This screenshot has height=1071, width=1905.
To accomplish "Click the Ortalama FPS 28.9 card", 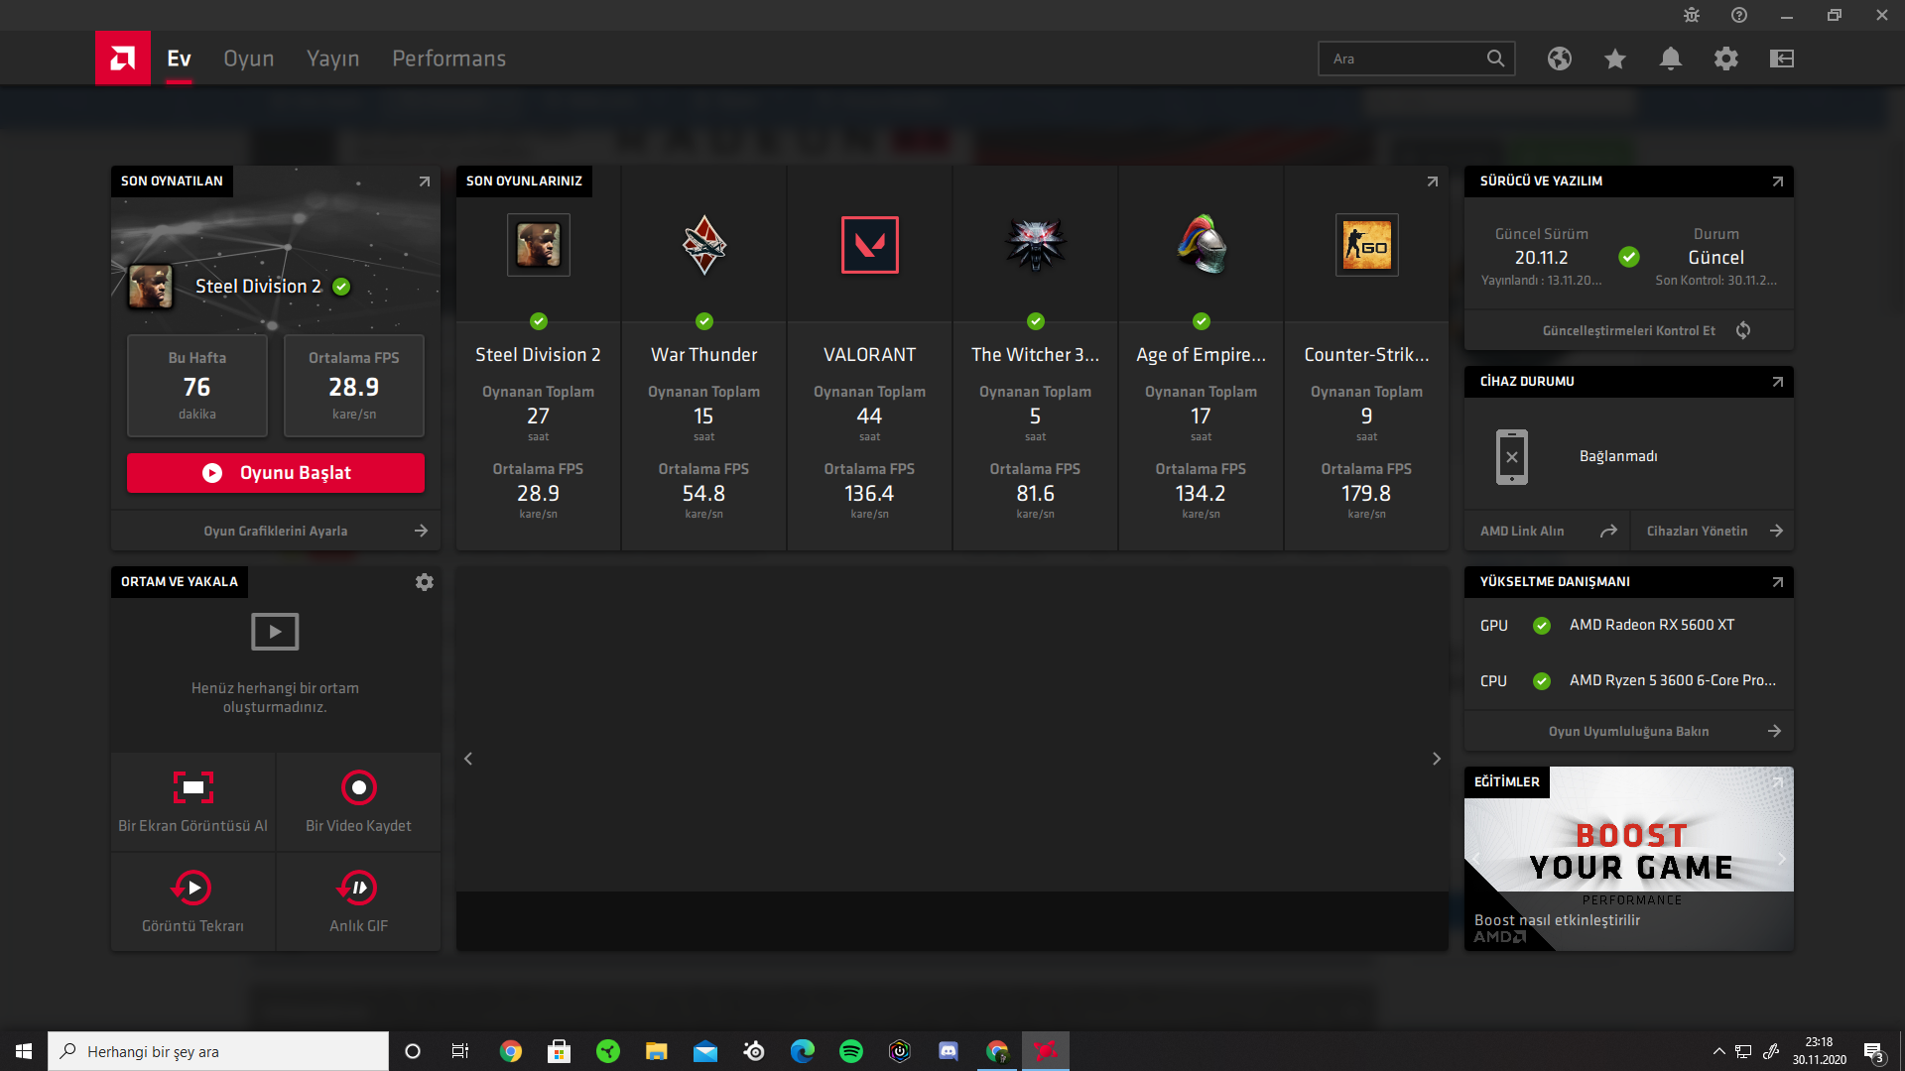I will pos(354,386).
